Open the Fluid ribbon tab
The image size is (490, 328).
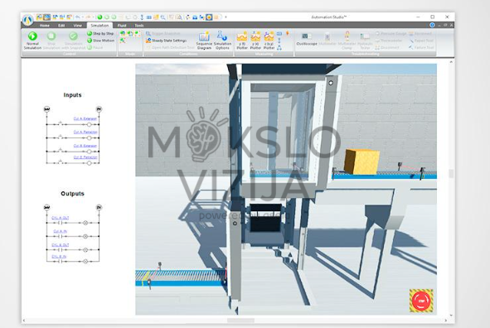[x=122, y=26]
